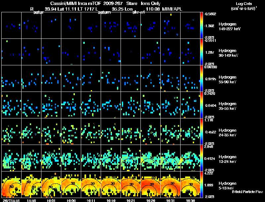The height and width of the screenshot is (202, 265).
Task: Select the 'Hydrogen 149-227 keV' row label
Action: point(229,27)
